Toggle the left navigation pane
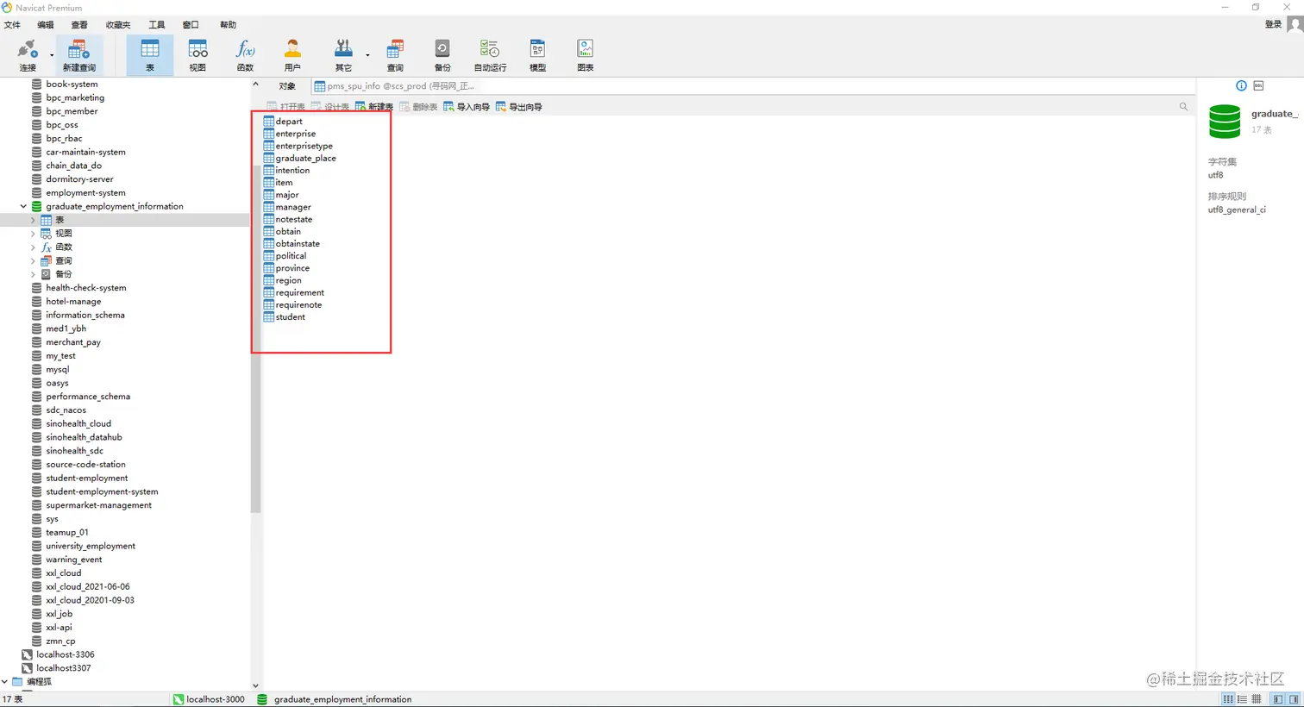Image resolution: width=1304 pixels, height=707 pixels. (1278, 699)
